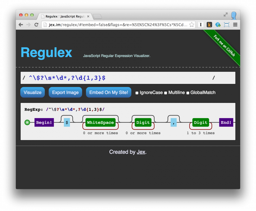Toggle the Multiline checkbox
Viewport: 256px width, 211px height.
(166, 93)
